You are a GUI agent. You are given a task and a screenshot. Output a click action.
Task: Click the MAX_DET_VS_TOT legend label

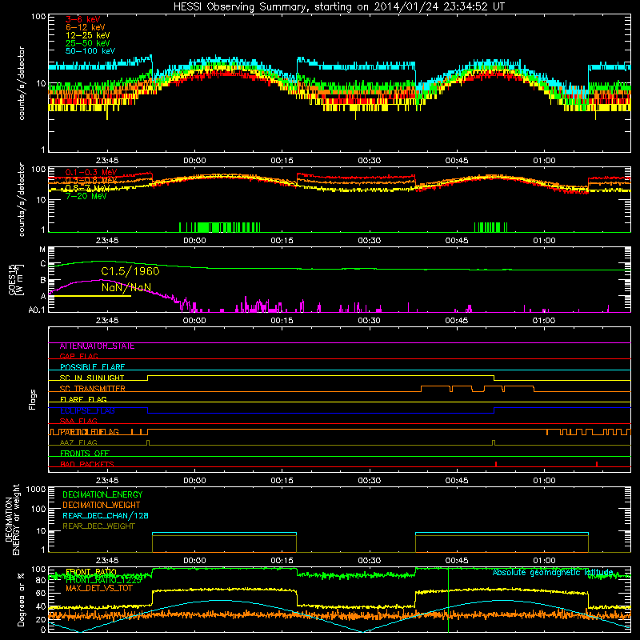pyautogui.click(x=98, y=589)
